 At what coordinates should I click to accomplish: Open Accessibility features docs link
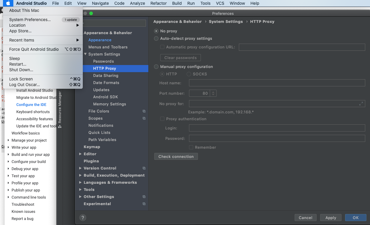tap(35, 119)
